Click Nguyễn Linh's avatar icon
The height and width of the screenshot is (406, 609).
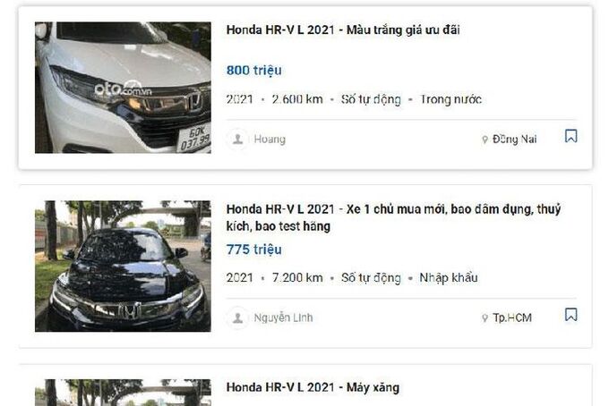click(x=237, y=318)
